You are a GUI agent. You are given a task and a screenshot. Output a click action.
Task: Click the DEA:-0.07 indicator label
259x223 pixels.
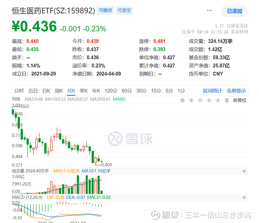pos(76,197)
